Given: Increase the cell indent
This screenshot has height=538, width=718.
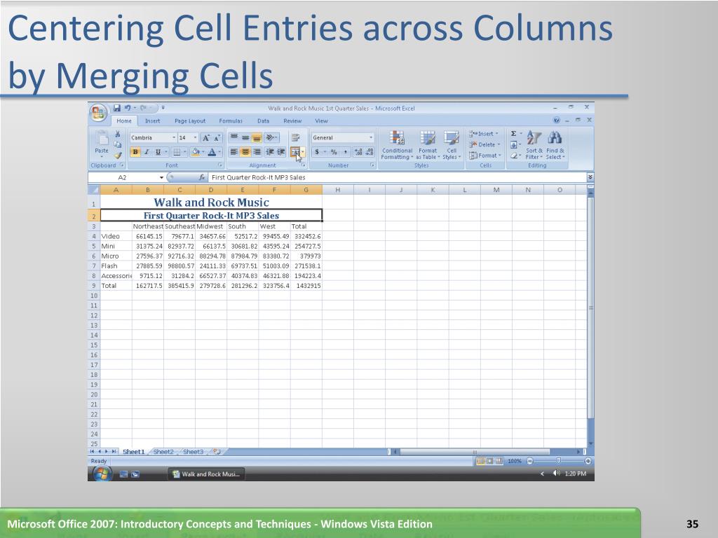Looking at the screenshot, I should click(281, 152).
